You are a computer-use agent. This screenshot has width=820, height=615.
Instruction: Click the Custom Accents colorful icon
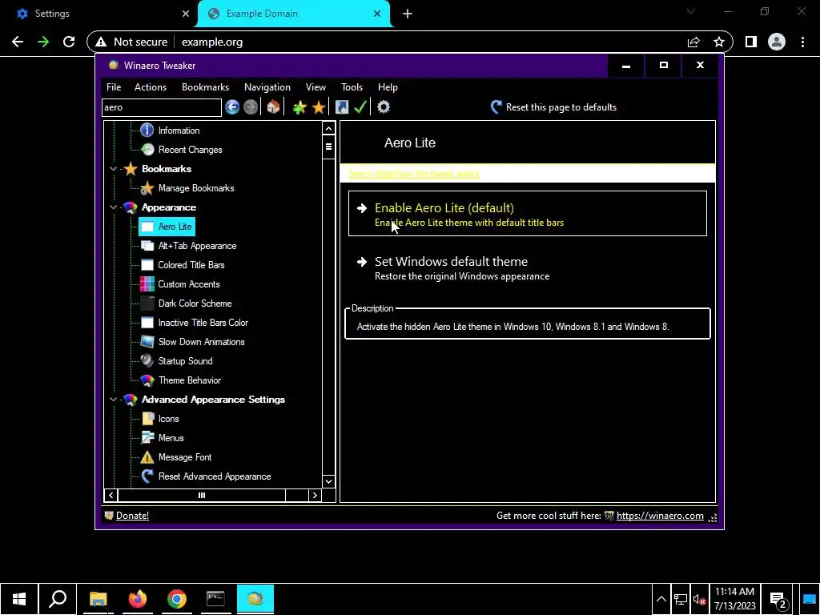coord(147,284)
